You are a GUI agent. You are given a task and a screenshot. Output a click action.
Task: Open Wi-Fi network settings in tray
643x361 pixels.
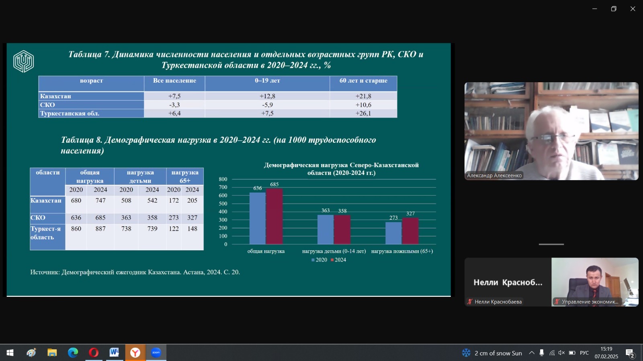pyautogui.click(x=552, y=353)
